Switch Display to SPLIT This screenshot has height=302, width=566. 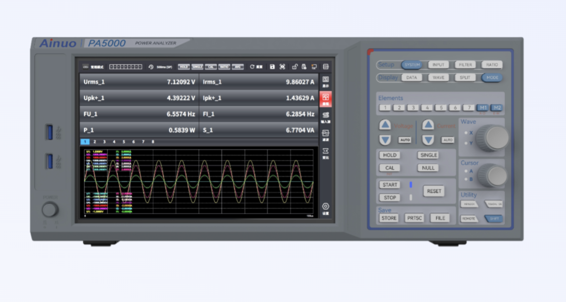(465, 77)
